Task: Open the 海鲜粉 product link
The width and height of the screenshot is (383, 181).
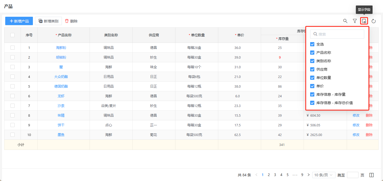Action: 61,48
